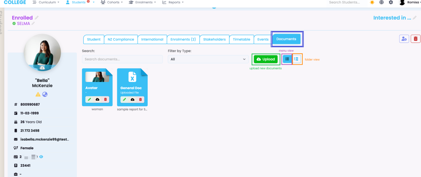Open the Filter by Type dropdown
Viewport: 421px width, 177px height.
208,59
